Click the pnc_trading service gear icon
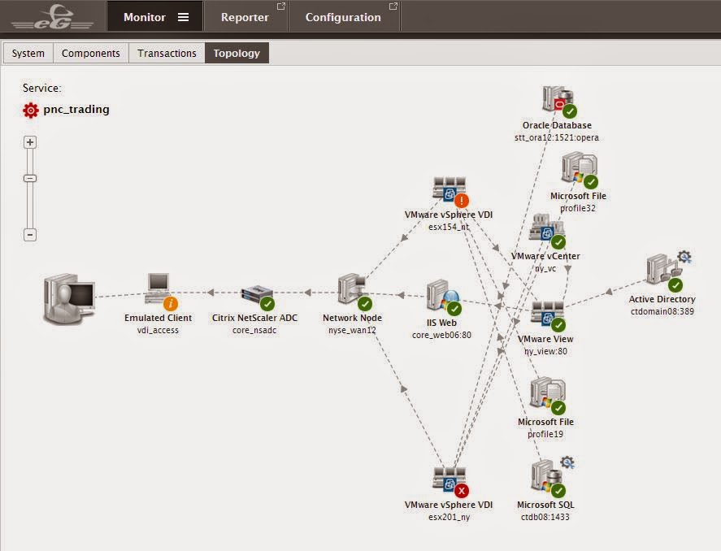721x551 pixels. (31, 111)
